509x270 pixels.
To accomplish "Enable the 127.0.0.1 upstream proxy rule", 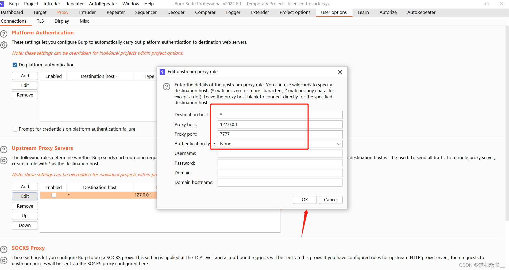I will (54, 195).
